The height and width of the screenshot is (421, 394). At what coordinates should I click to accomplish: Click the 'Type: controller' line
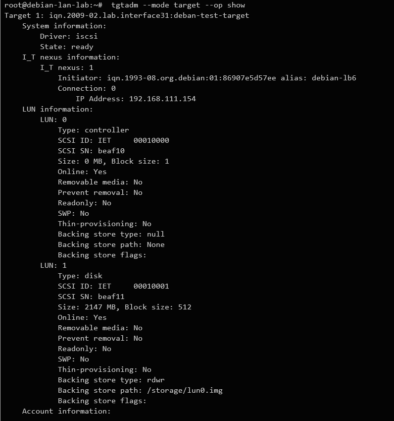pyautogui.click(x=93, y=130)
